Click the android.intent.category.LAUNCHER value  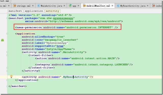(101, 65)
